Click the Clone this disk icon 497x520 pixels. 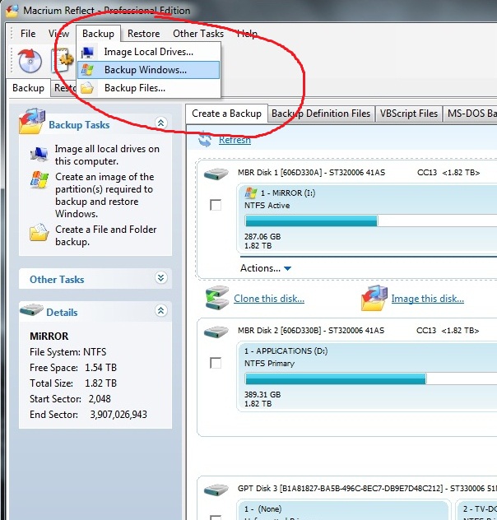click(217, 298)
